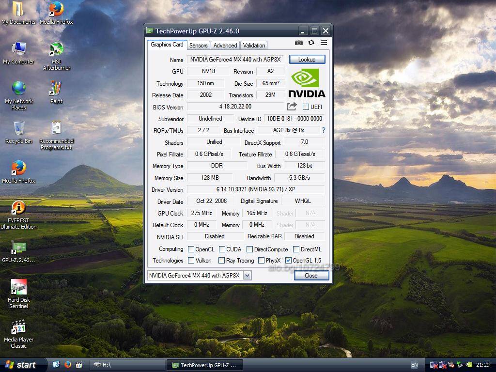The width and height of the screenshot is (496, 372).
Task: Check the CUDA checkbox
Action: click(222, 249)
